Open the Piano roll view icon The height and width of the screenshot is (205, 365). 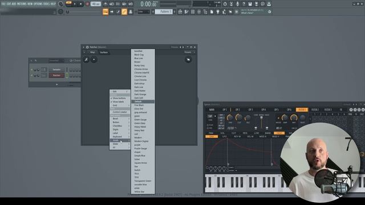coord(186,12)
